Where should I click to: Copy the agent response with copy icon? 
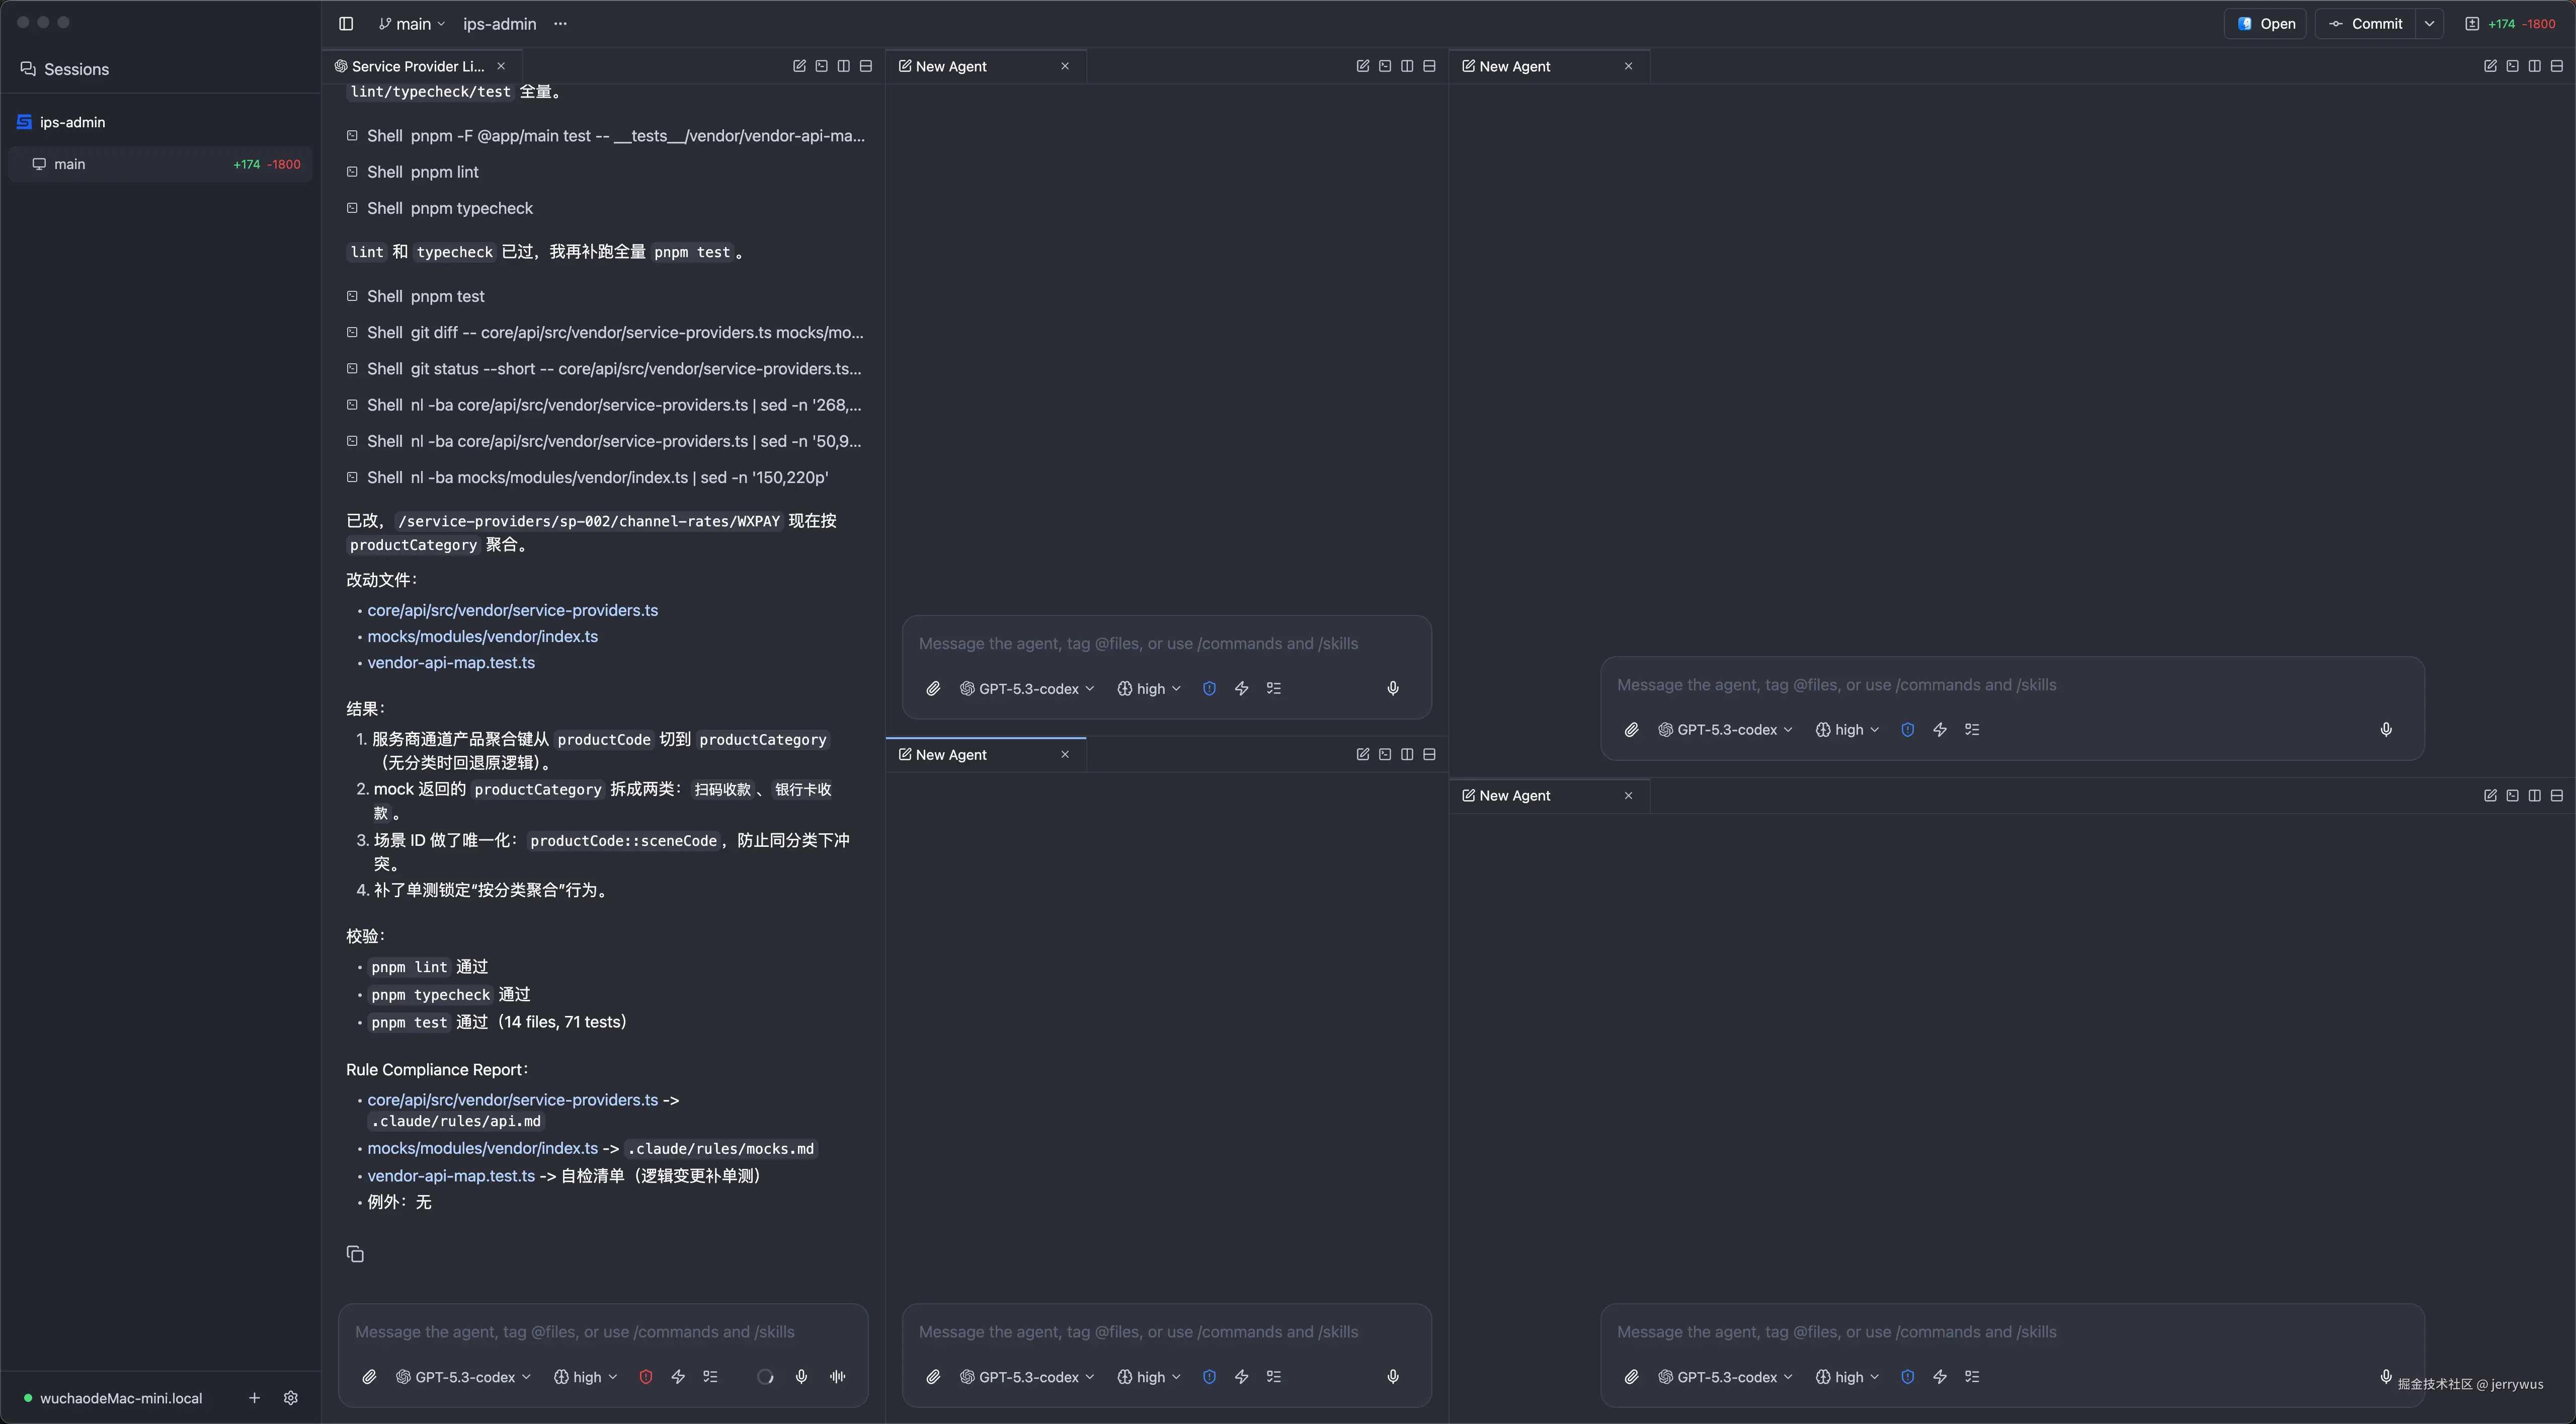click(x=355, y=1254)
